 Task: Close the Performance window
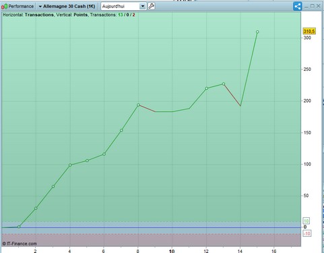(x=319, y=6)
